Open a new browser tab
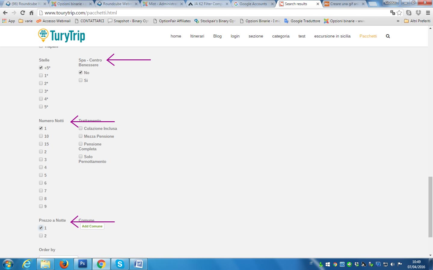This screenshot has height=270, width=433. coord(373,4)
